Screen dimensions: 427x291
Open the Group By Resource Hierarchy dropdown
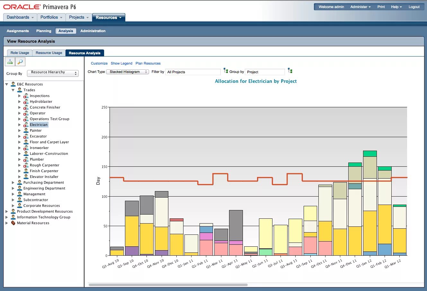tap(53, 73)
